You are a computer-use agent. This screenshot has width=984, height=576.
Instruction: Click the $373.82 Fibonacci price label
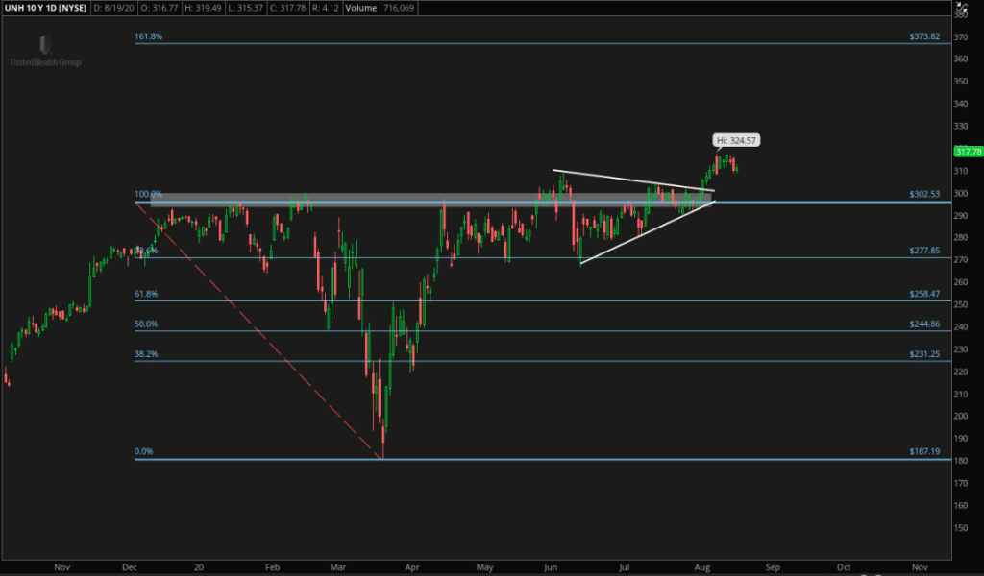[x=924, y=36]
